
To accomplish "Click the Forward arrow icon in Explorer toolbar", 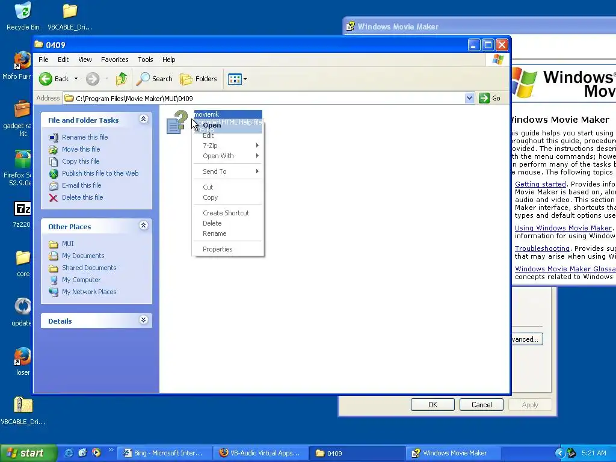I will pos(93,79).
